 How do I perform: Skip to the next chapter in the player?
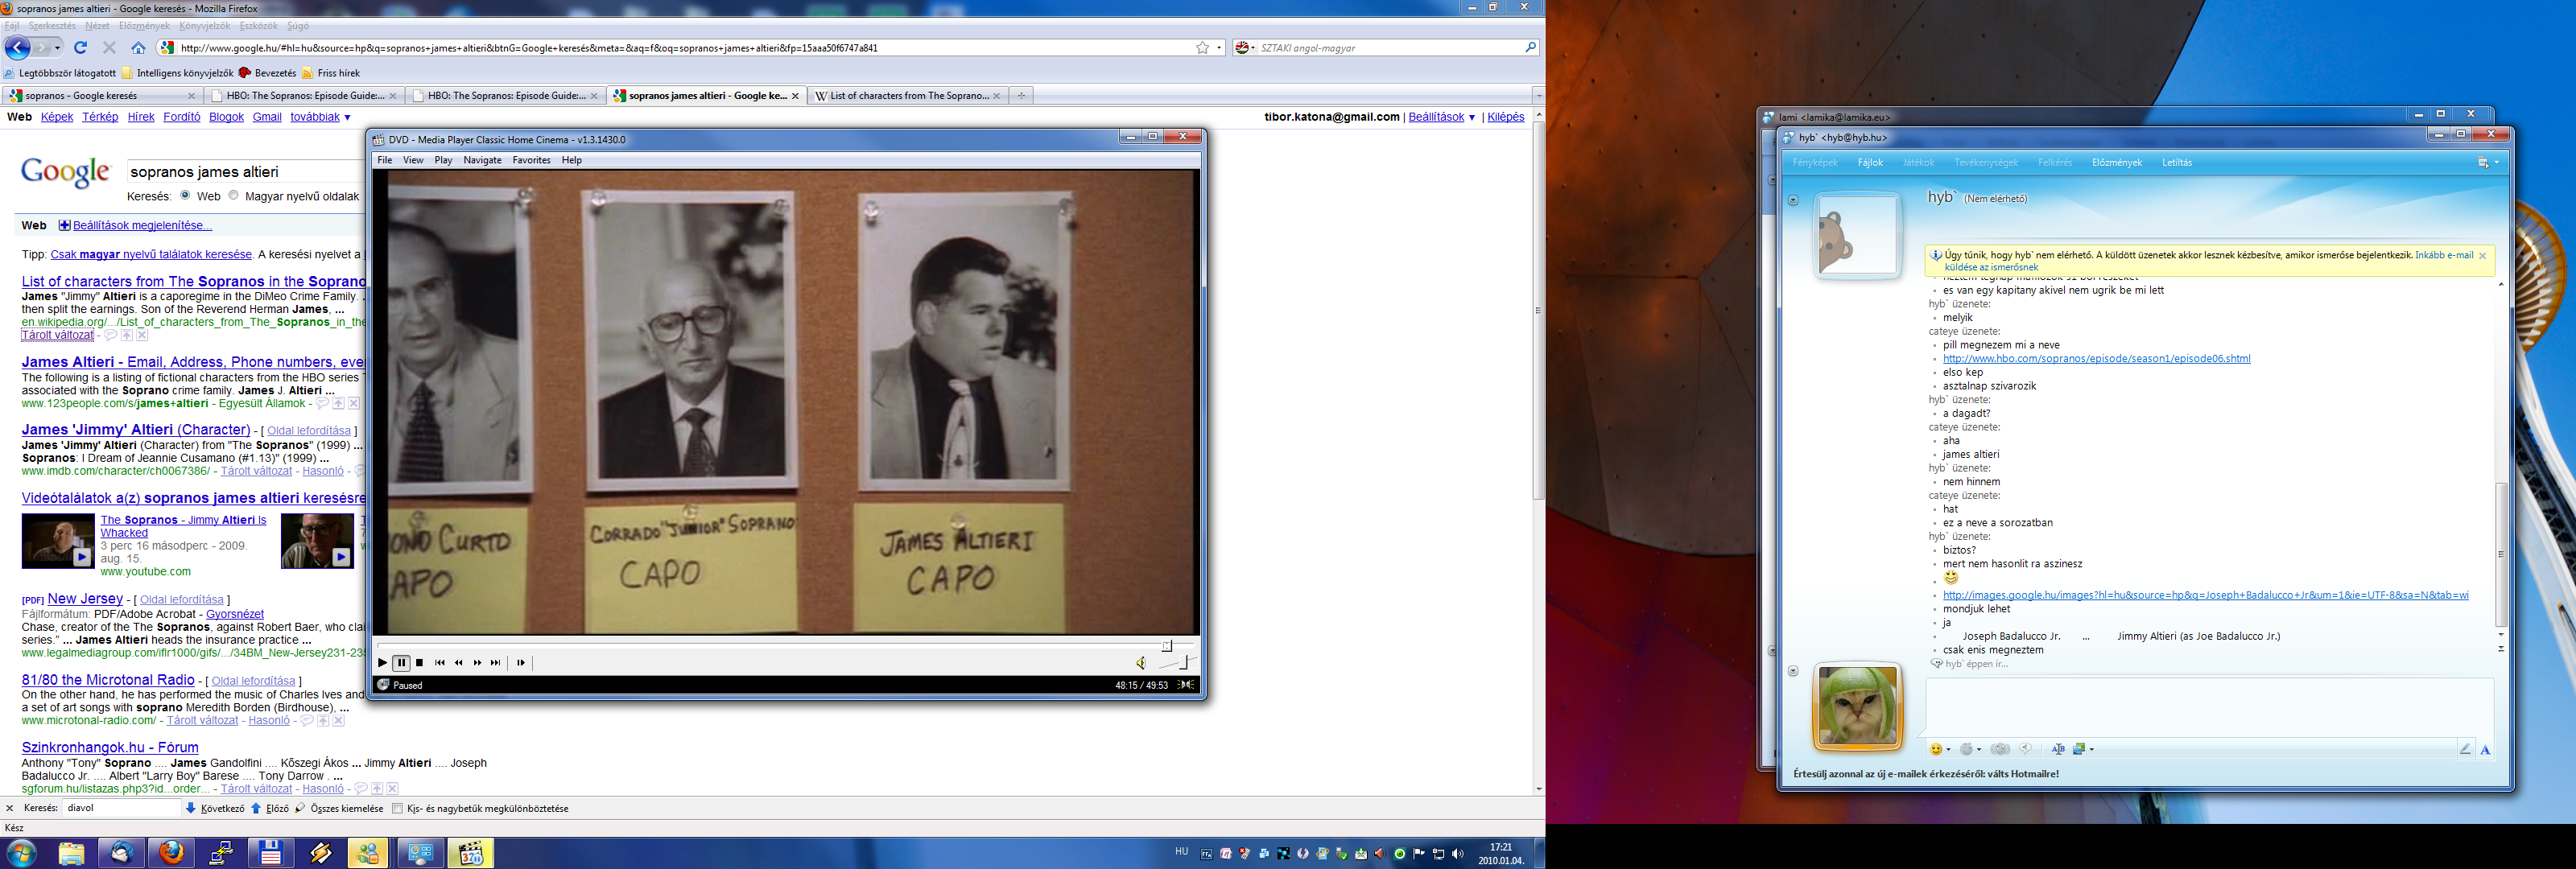[x=496, y=663]
